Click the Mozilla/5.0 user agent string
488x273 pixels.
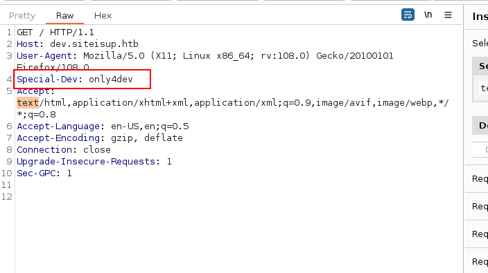click(114, 56)
